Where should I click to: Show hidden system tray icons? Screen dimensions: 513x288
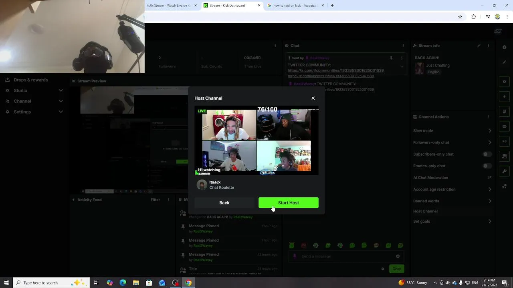click(435, 283)
